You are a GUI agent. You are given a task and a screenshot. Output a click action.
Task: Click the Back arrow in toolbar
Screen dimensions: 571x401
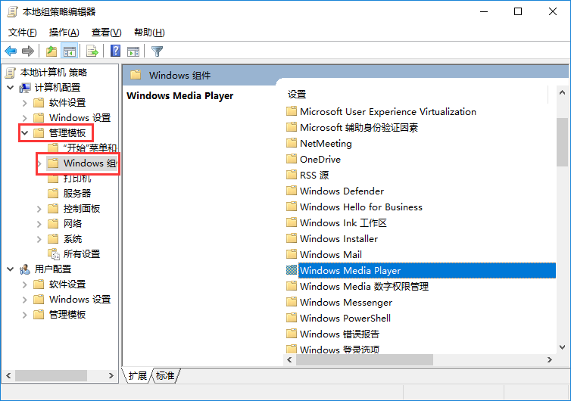[11, 51]
